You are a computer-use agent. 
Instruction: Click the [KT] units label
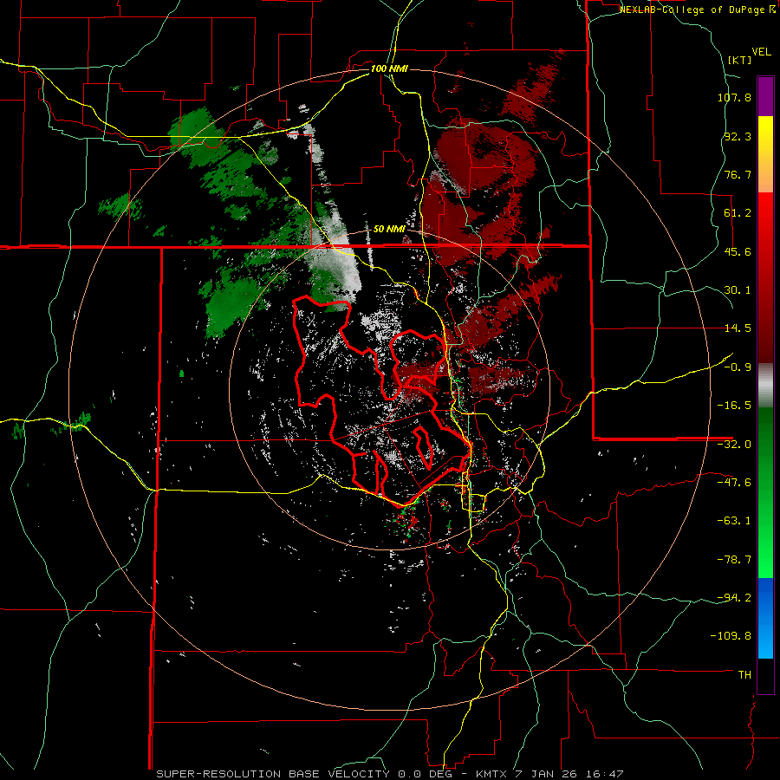[x=740, y=60]
